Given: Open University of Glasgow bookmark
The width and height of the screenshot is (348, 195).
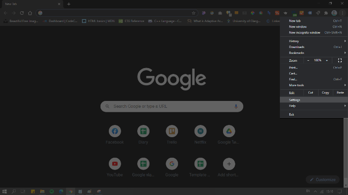Looking at the screenshot, I should (x=244, y=21).
